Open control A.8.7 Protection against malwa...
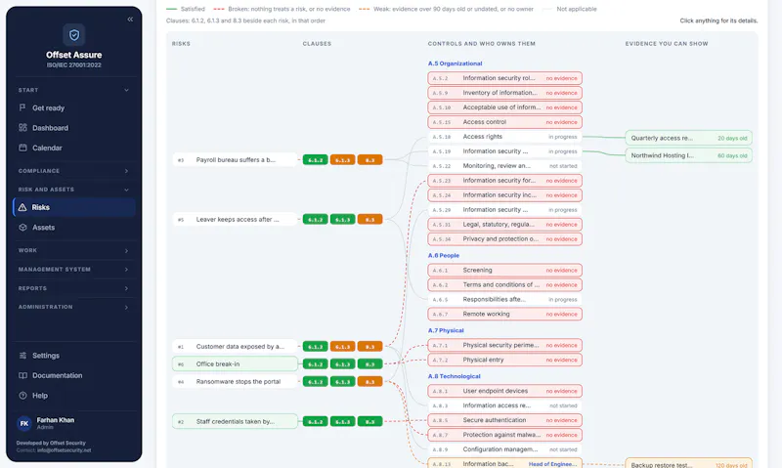This screenshot has height=468, width=782. pos(504,435)
